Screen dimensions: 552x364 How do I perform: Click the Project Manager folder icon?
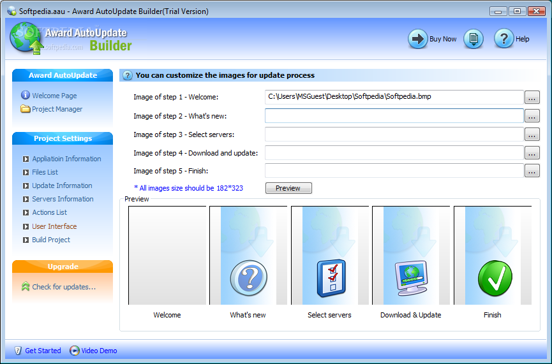tap(26, 108)
